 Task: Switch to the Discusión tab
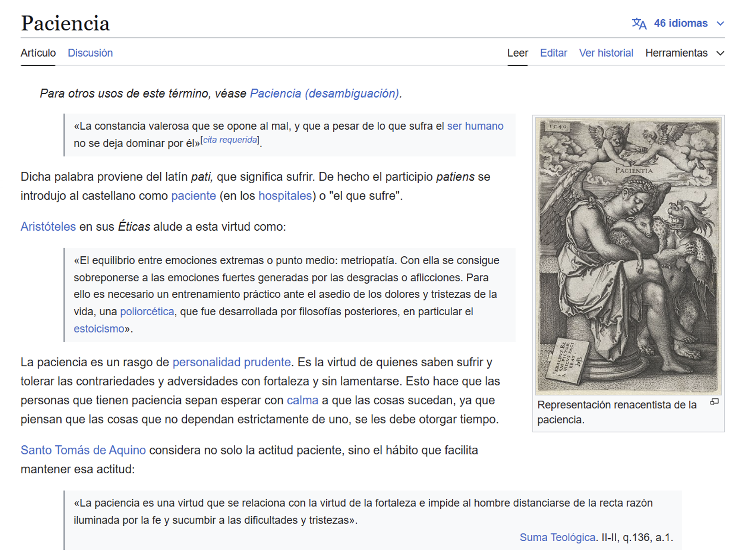tap(90, 53)
